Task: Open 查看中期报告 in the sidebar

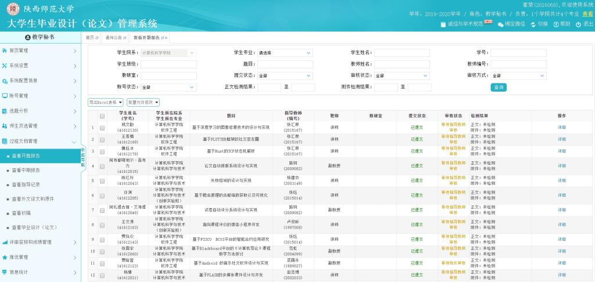Action: [x=34, y=171]
